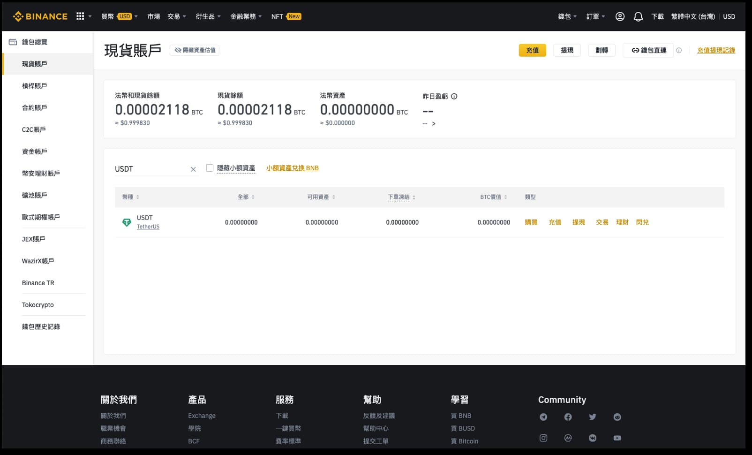Toggle 隱藏資產估值 to hide balances
Screen dimensions: 752x455
(x=194, y=50)
